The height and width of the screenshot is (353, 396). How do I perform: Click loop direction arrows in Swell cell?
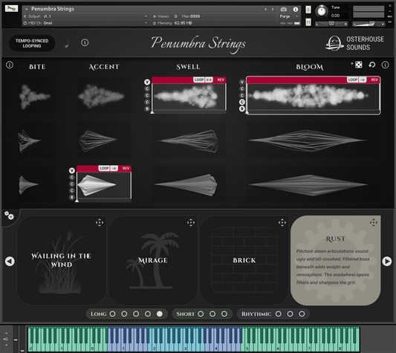pos(209,80)
